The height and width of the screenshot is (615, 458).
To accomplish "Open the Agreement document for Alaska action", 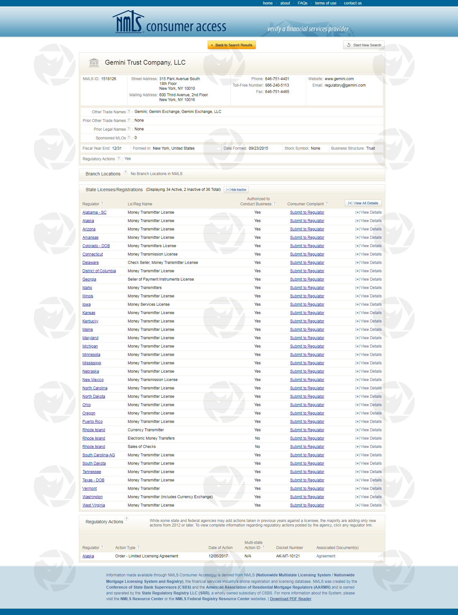I will (x=326, y=556).
